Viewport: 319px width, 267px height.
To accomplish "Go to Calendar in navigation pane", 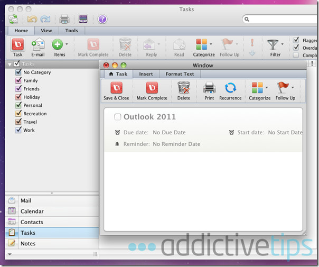I will tap(52, 211).
